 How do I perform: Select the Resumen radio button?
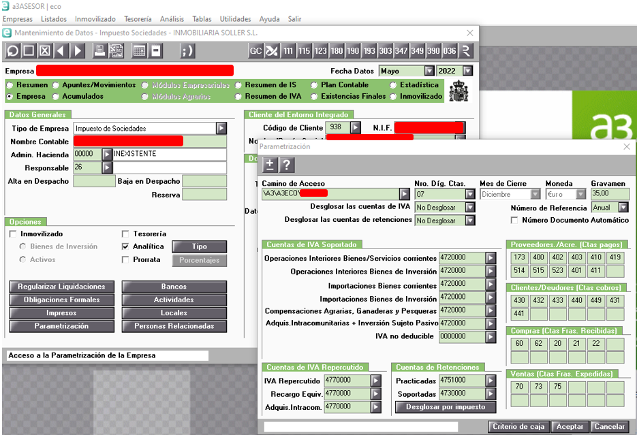click(x=10, y=85)
